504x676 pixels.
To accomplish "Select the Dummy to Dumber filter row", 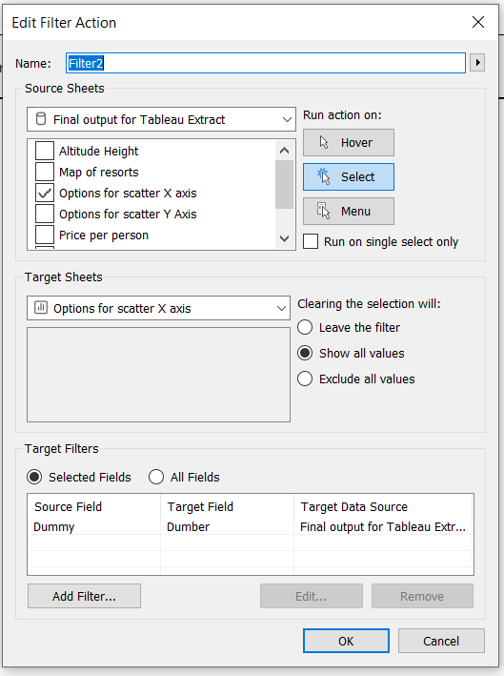I will [x=251, y=527].
